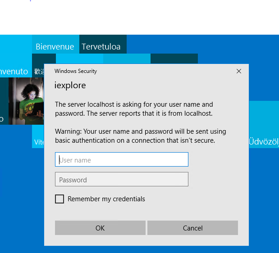Click the 'nvenuto' welcome tile on left

coord(16,56)
